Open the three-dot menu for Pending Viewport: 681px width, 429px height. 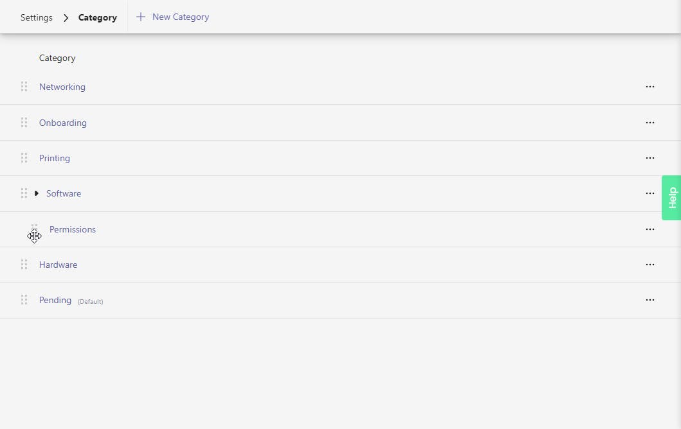click(x=649, y=300)
